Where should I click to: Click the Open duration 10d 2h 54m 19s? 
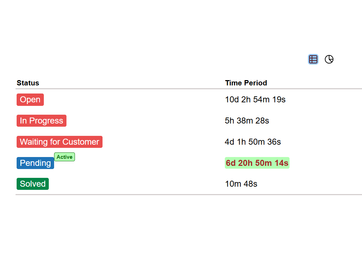[x=255, y=100]
